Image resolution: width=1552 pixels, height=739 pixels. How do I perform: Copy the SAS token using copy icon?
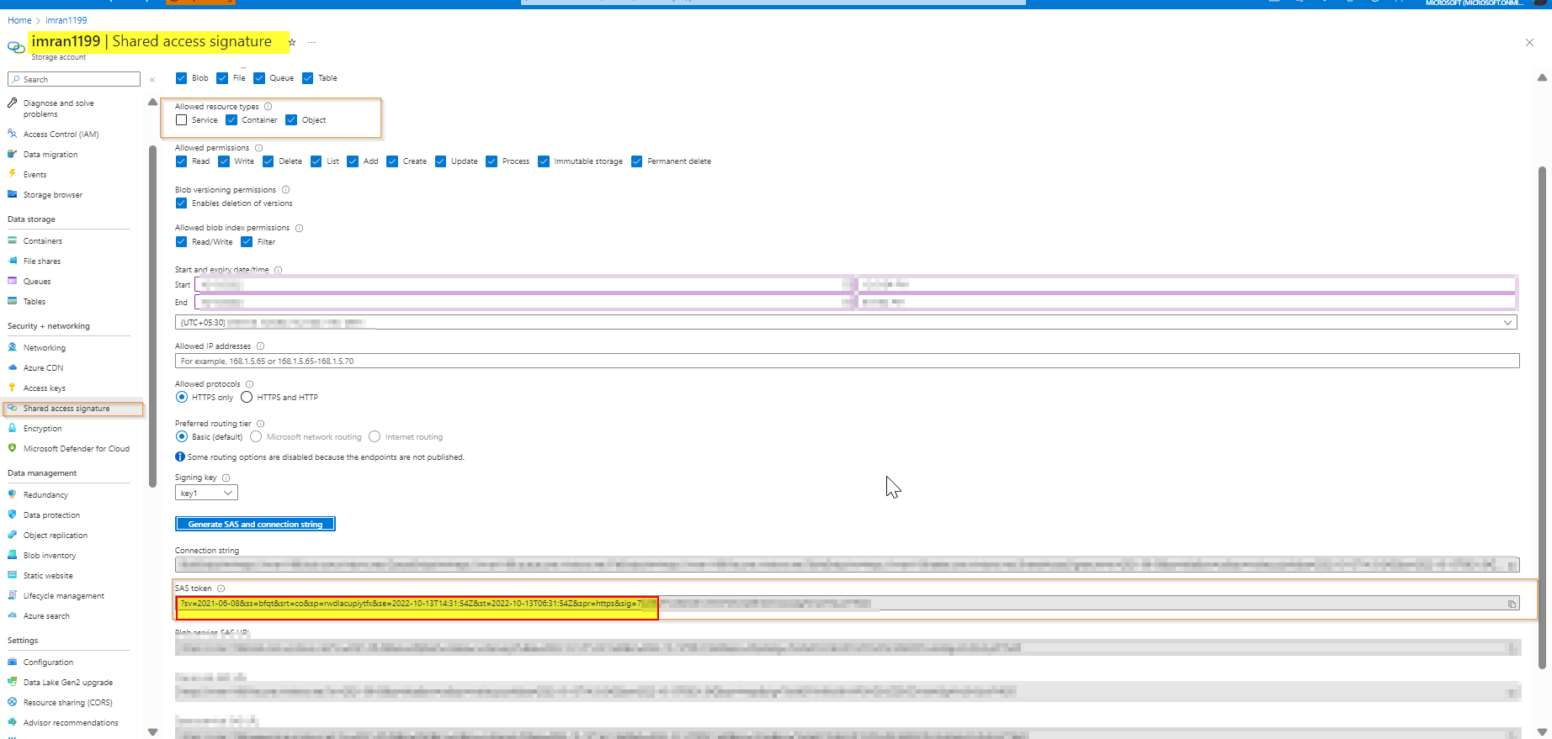pyautogui.click(x=1512, y=604)
